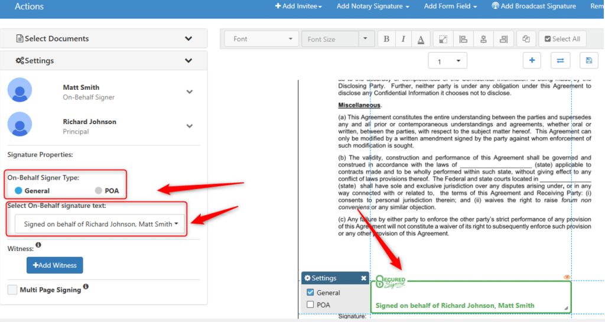Toggle bold text formatting
This screenshot has height=322, width=605.
386,39
